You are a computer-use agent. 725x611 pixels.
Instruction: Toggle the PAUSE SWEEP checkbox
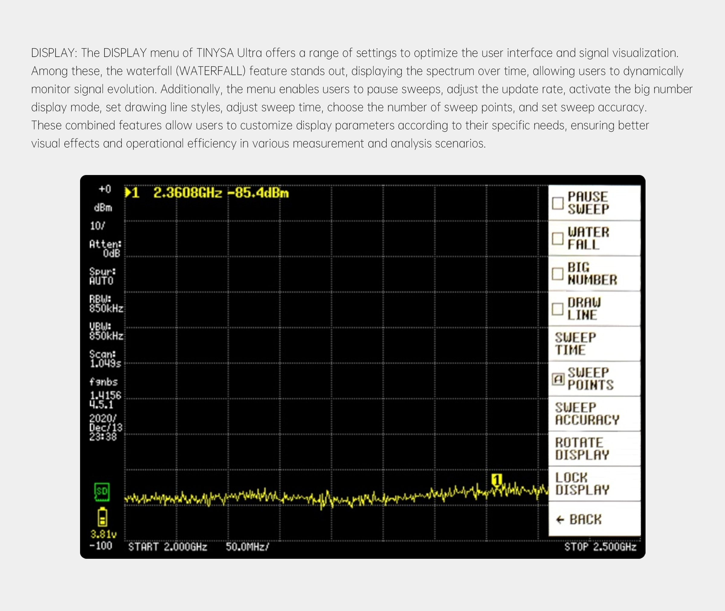[558, 203]
